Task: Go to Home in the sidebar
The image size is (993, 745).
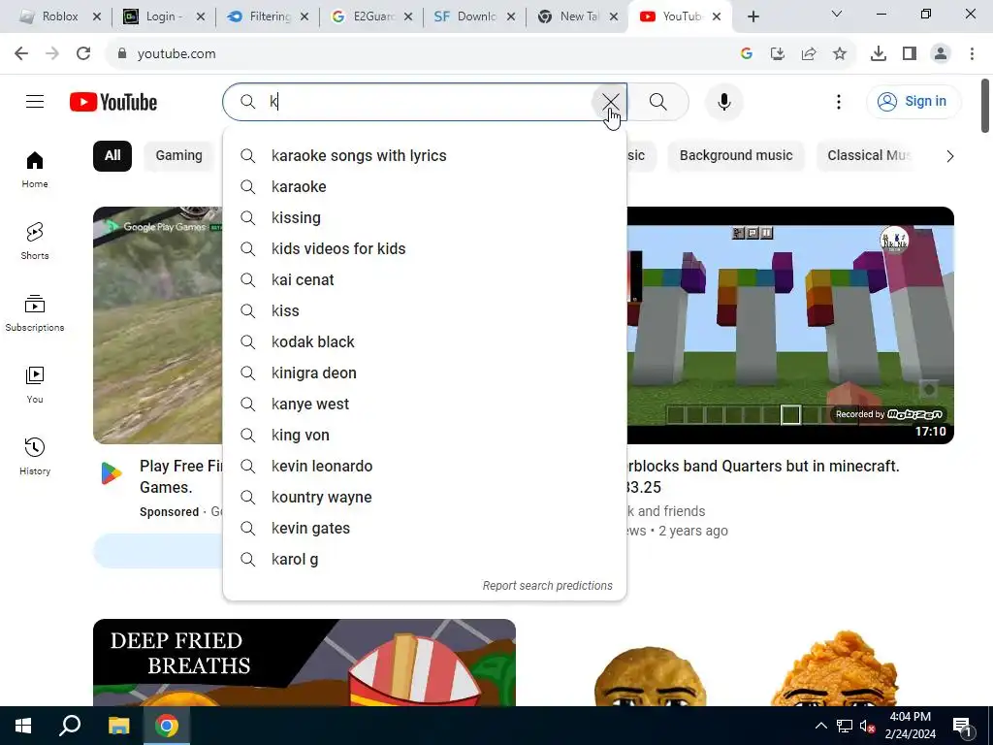Action: (35, 170)
